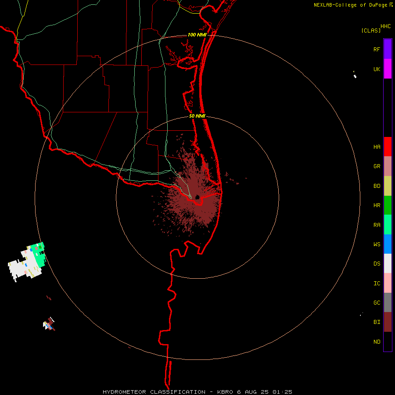Click the UK magenta legend swatch
395x395 pixels.
pos(388,69)
